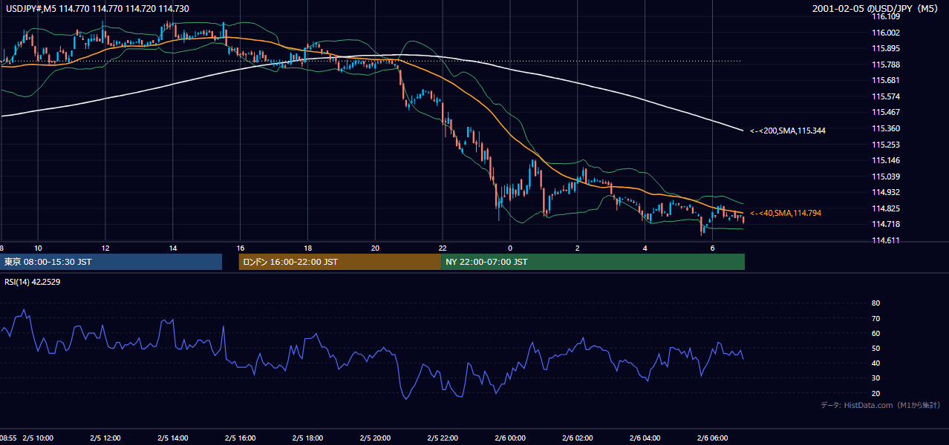
Task: Click RSI scale value 30
Action: click(x=875, y=378)
